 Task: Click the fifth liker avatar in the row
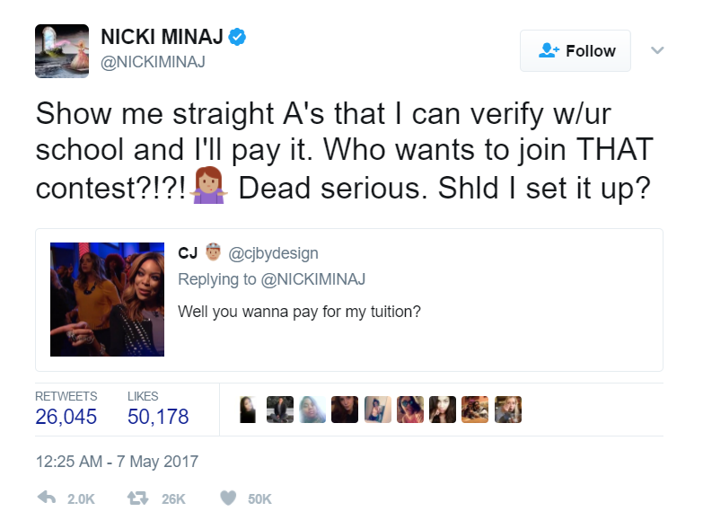pos(378,410)
